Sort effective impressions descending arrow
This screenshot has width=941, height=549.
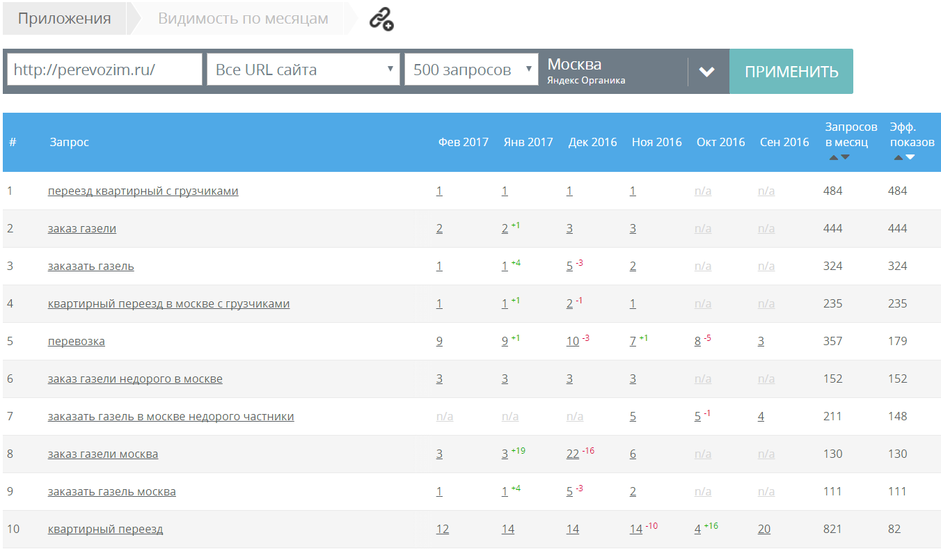pyautogui.click(x=910, y=157)
